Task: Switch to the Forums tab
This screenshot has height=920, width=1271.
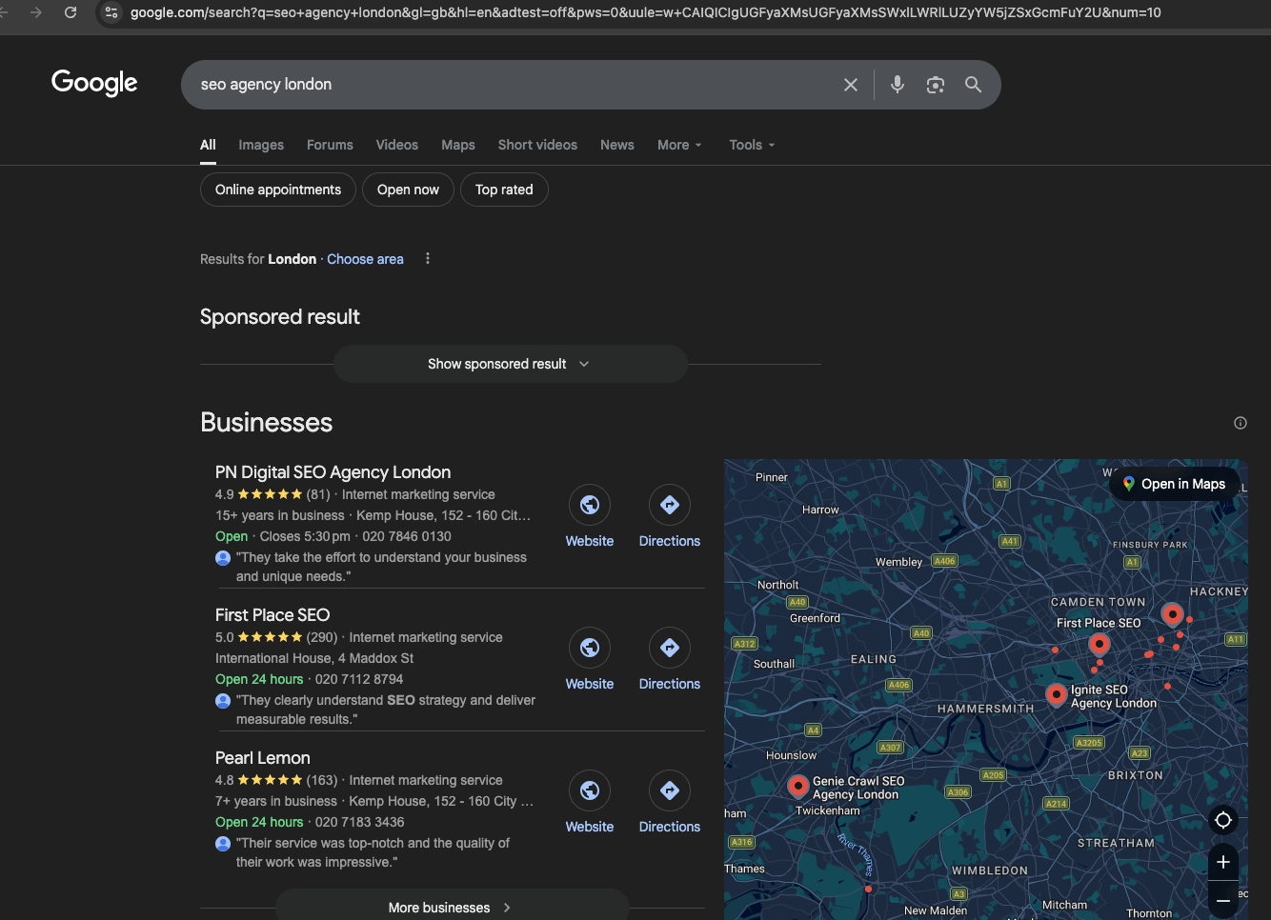Action: [330, 145]
